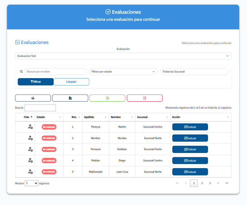Viewport: 247px width, 205px height.
Task: Click the print button with printer icon
Action: point(33,98)
